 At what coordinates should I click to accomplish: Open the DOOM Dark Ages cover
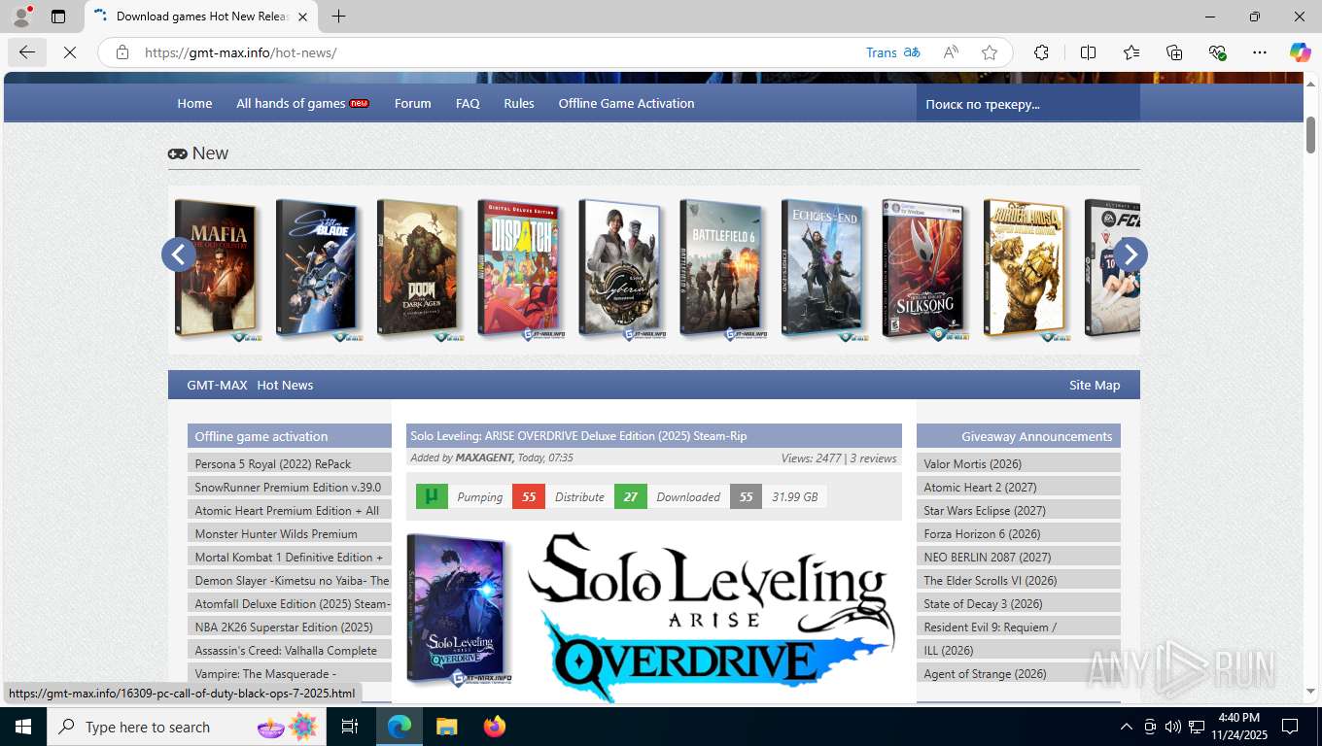click(x=420, y=269)
